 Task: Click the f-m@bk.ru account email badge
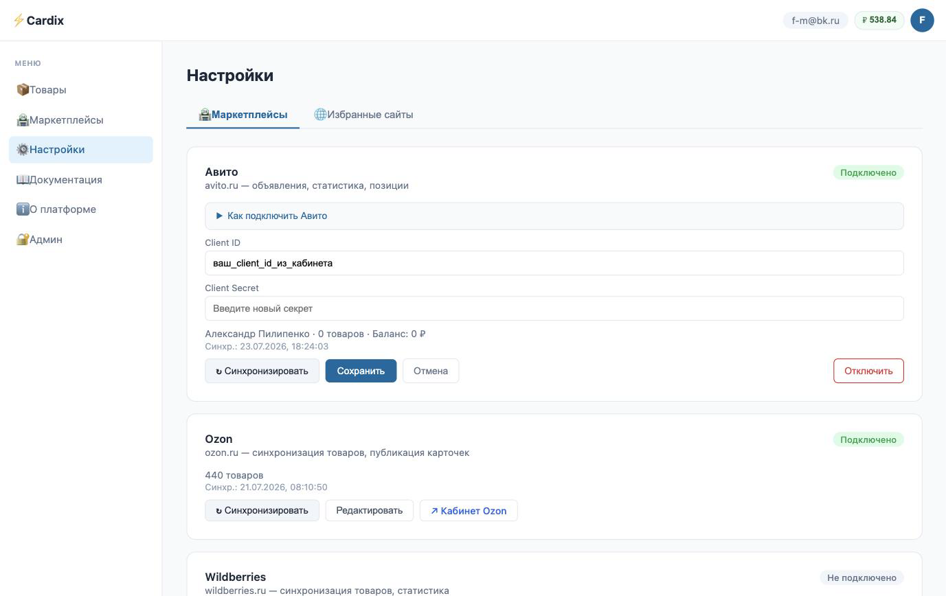click(x=815, y=21)
